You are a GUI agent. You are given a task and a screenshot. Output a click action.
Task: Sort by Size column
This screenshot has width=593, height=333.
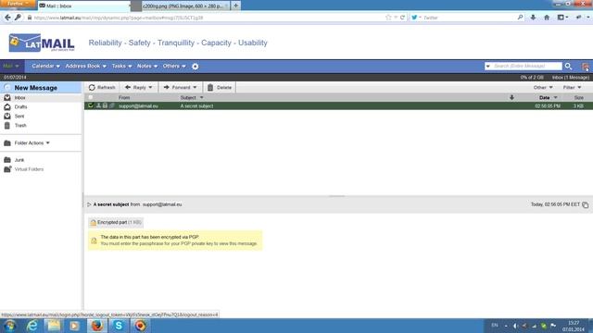(578, 97)
